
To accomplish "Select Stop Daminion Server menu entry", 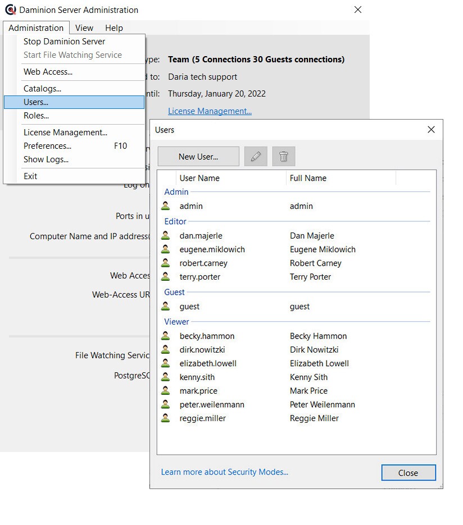I will click(64, 42).
